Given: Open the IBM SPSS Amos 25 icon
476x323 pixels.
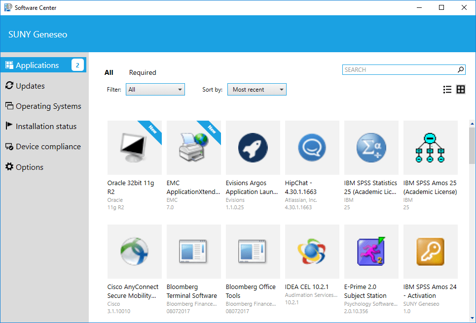Looking at the screenshot, I should (431, 148).
